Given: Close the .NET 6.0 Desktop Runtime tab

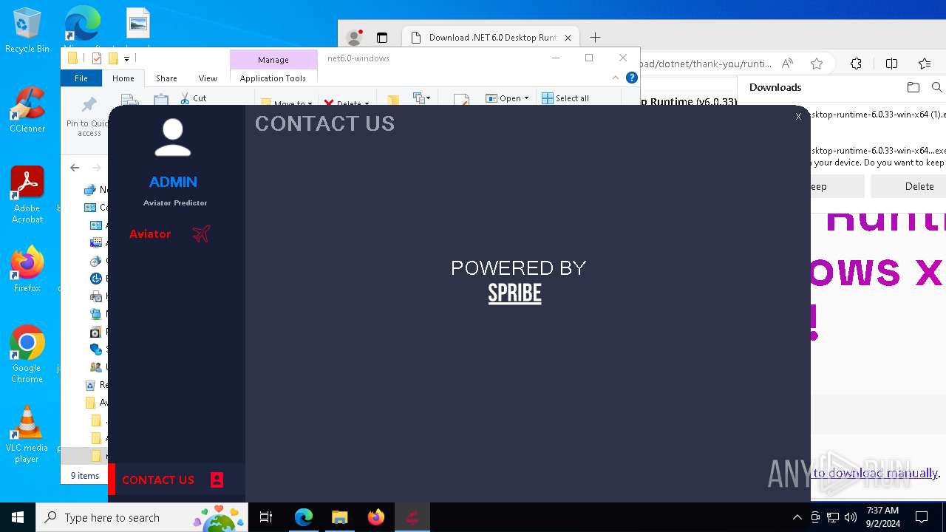Looking at the screenshot, I should click(568, 38).
